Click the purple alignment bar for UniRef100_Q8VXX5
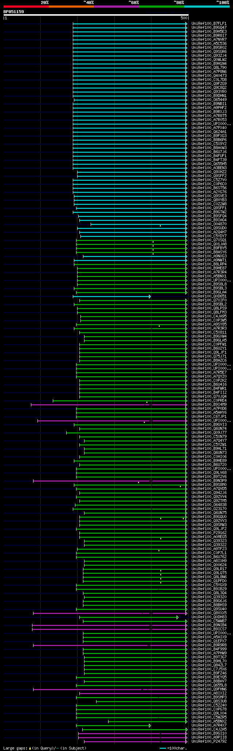The image size is (233, 751). pyautogui.click(x=110, y=613)
